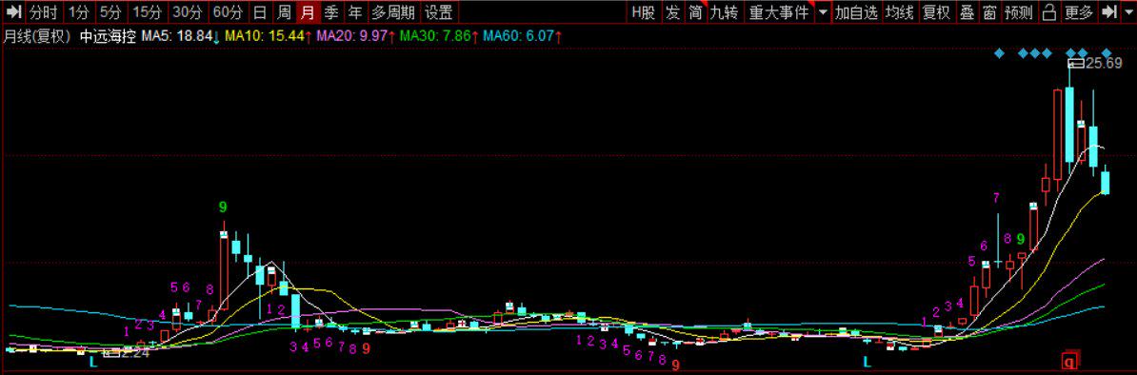Switch to the 季 quarterly chart
The height and width of the screenshot is (375, 1137).
click(330, 12)
